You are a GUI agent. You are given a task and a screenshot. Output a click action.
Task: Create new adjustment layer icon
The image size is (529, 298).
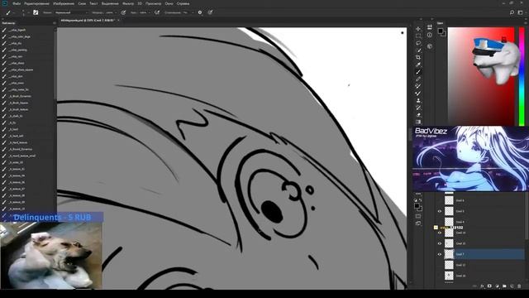click(x=497, y=286)
